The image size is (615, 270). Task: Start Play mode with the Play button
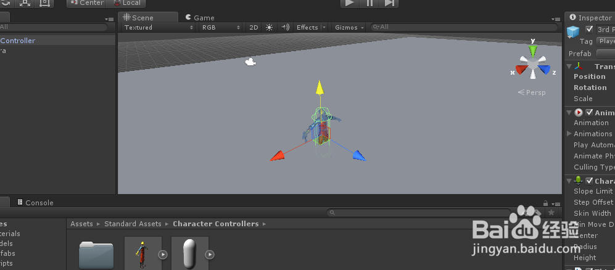point(350,2)
